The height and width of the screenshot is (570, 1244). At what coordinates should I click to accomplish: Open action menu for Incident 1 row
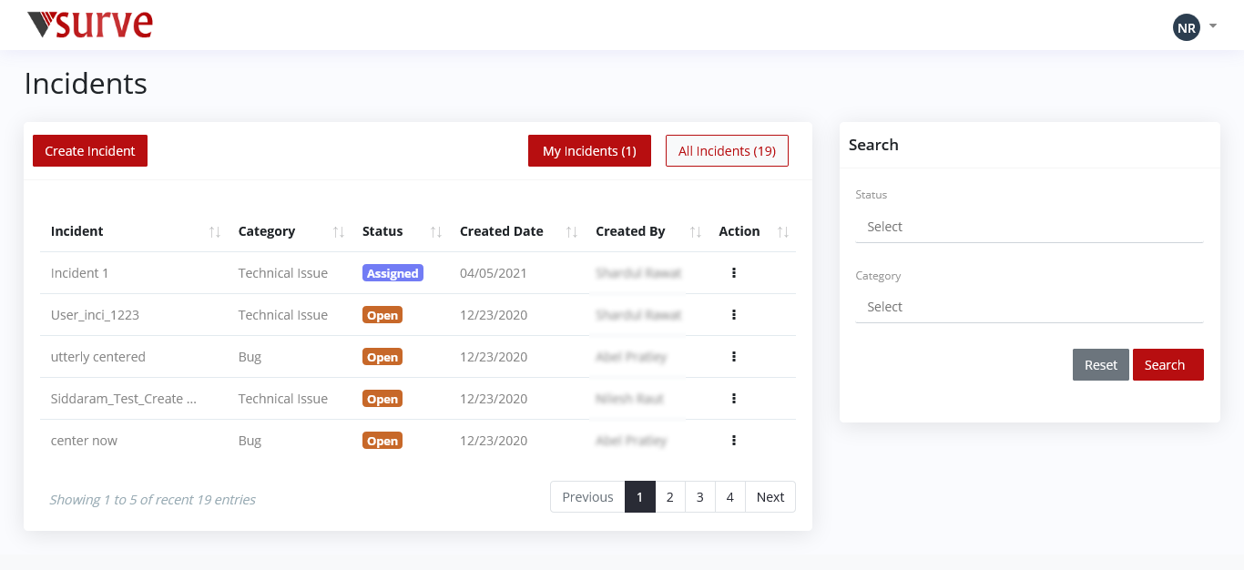tap(733, 273)
